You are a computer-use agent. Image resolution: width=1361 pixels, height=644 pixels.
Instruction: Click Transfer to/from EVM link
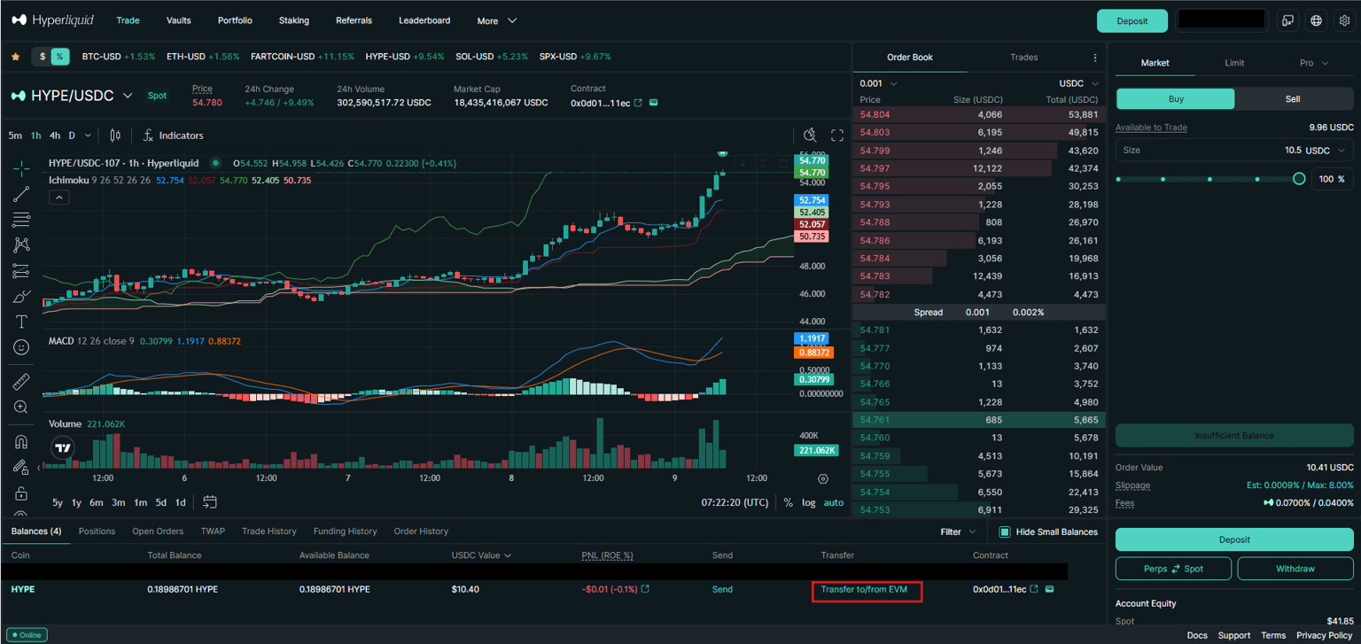tap(864, 590)
